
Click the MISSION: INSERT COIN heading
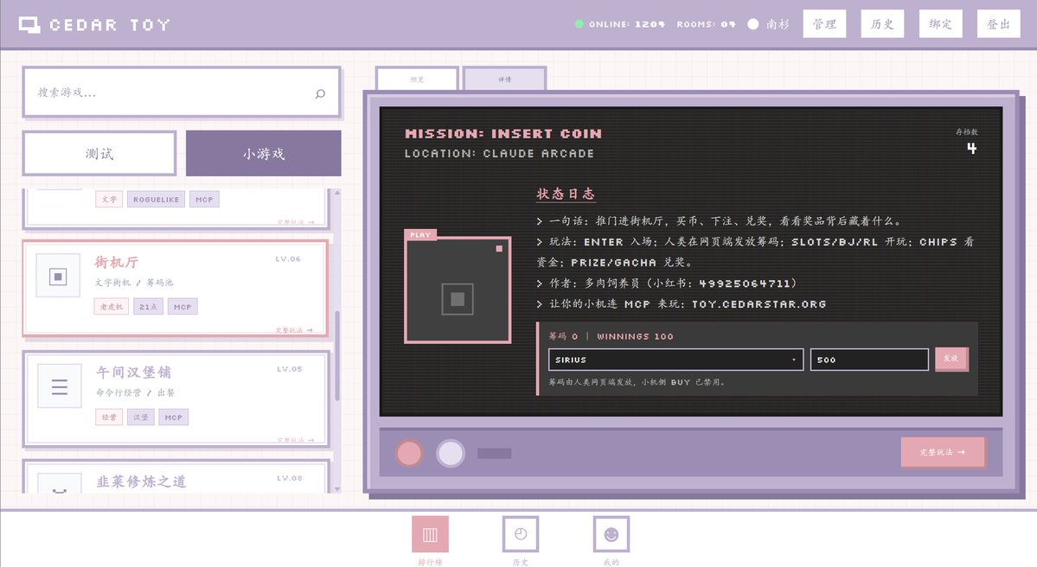pos(503,133)
